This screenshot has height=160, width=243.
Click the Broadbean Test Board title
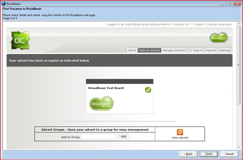click(106, 88)
